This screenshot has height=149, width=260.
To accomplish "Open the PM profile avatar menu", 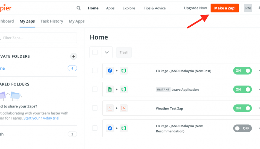I will (x=248, y=8).
